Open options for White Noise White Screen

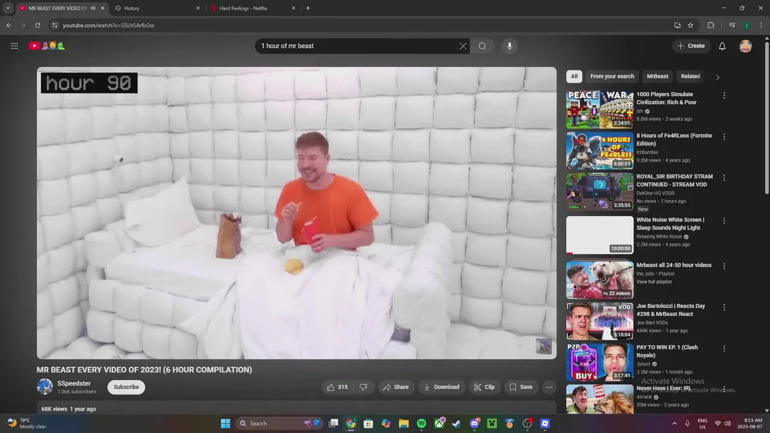(x=724, y=221)
